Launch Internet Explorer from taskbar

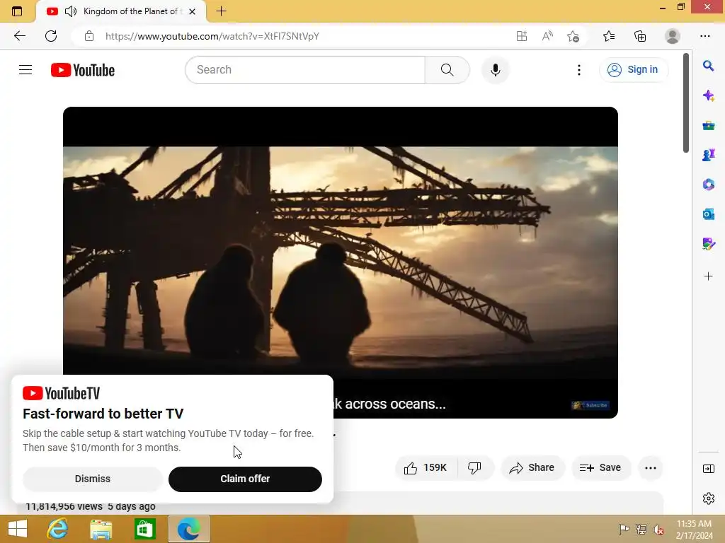click(58, 529)
